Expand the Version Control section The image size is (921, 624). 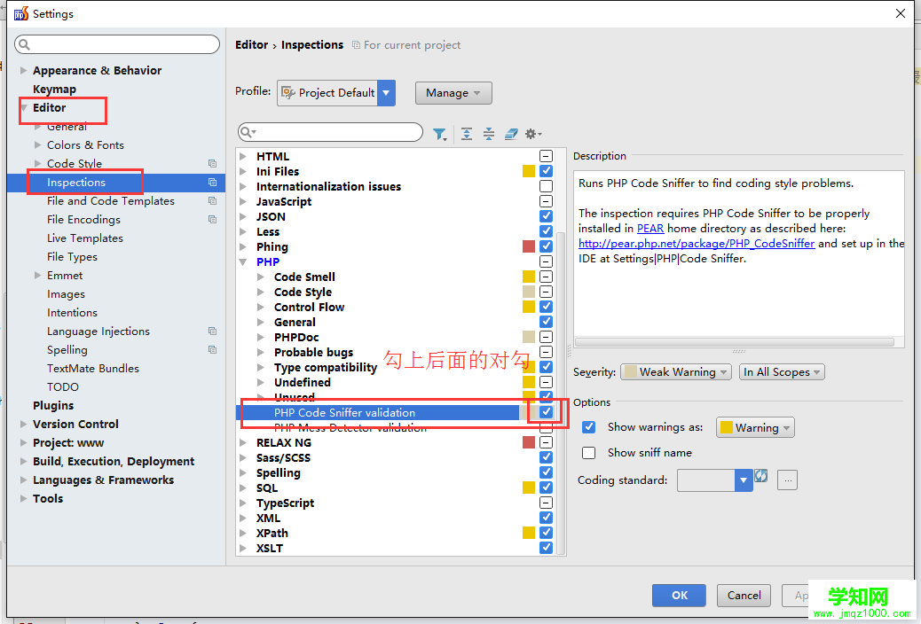(x=23, y=424)
